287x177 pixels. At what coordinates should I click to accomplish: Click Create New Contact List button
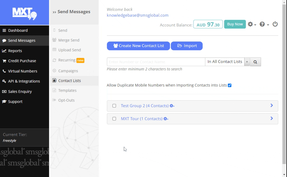pyautogui.click(x=138, y=46)
